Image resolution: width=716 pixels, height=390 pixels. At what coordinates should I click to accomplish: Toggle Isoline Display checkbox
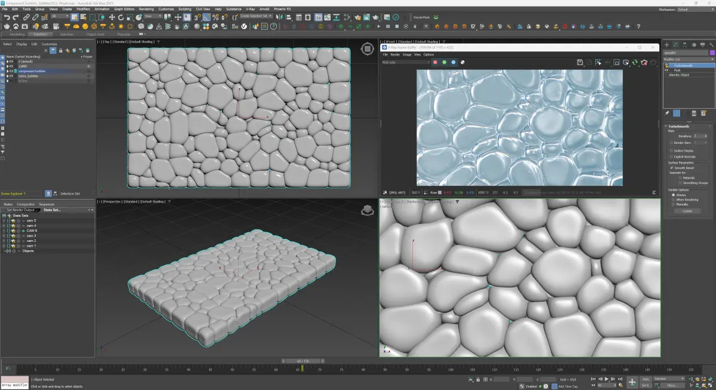coord(671,151)
